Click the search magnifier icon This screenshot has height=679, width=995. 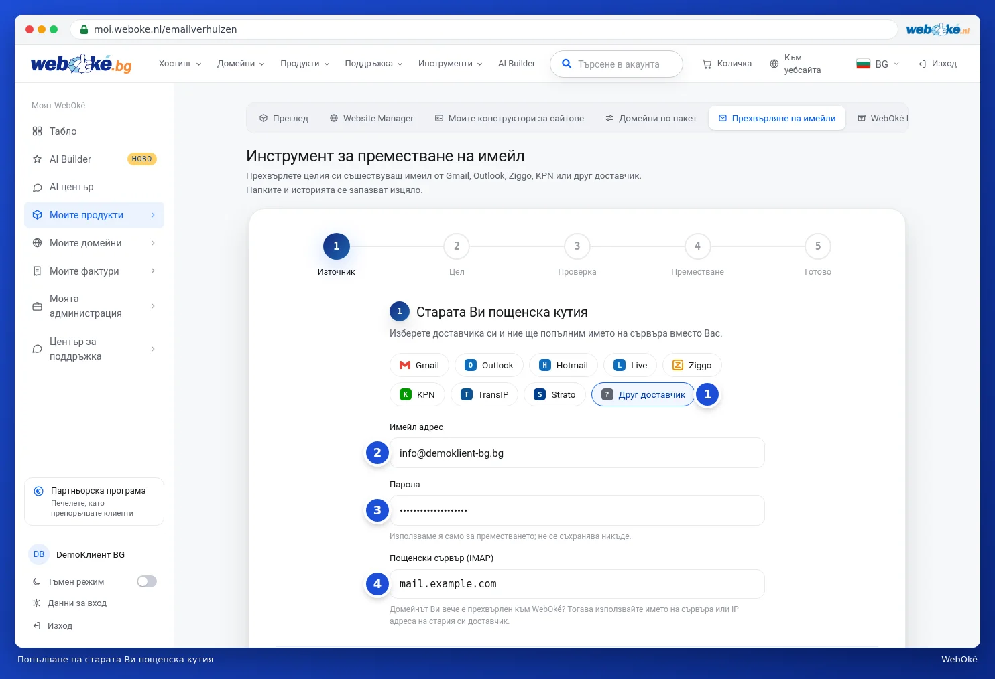[567, 64]
